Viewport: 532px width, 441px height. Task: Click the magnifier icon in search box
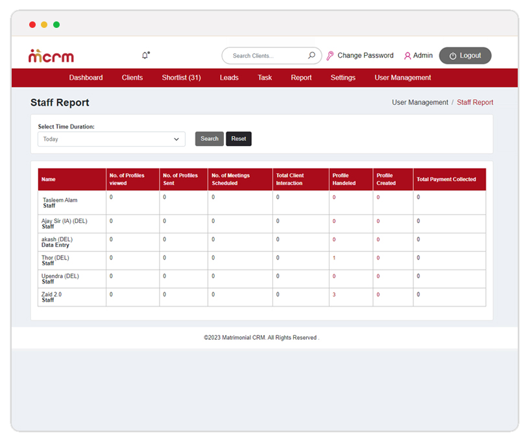pos(311,56)
